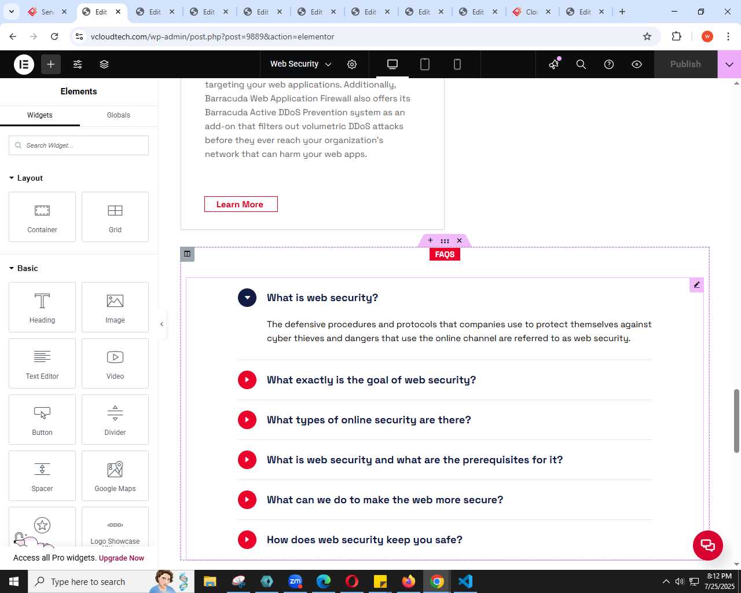741x593 pixels.
Task: Click the Chrome address bar URL
Action: point(212,36)
